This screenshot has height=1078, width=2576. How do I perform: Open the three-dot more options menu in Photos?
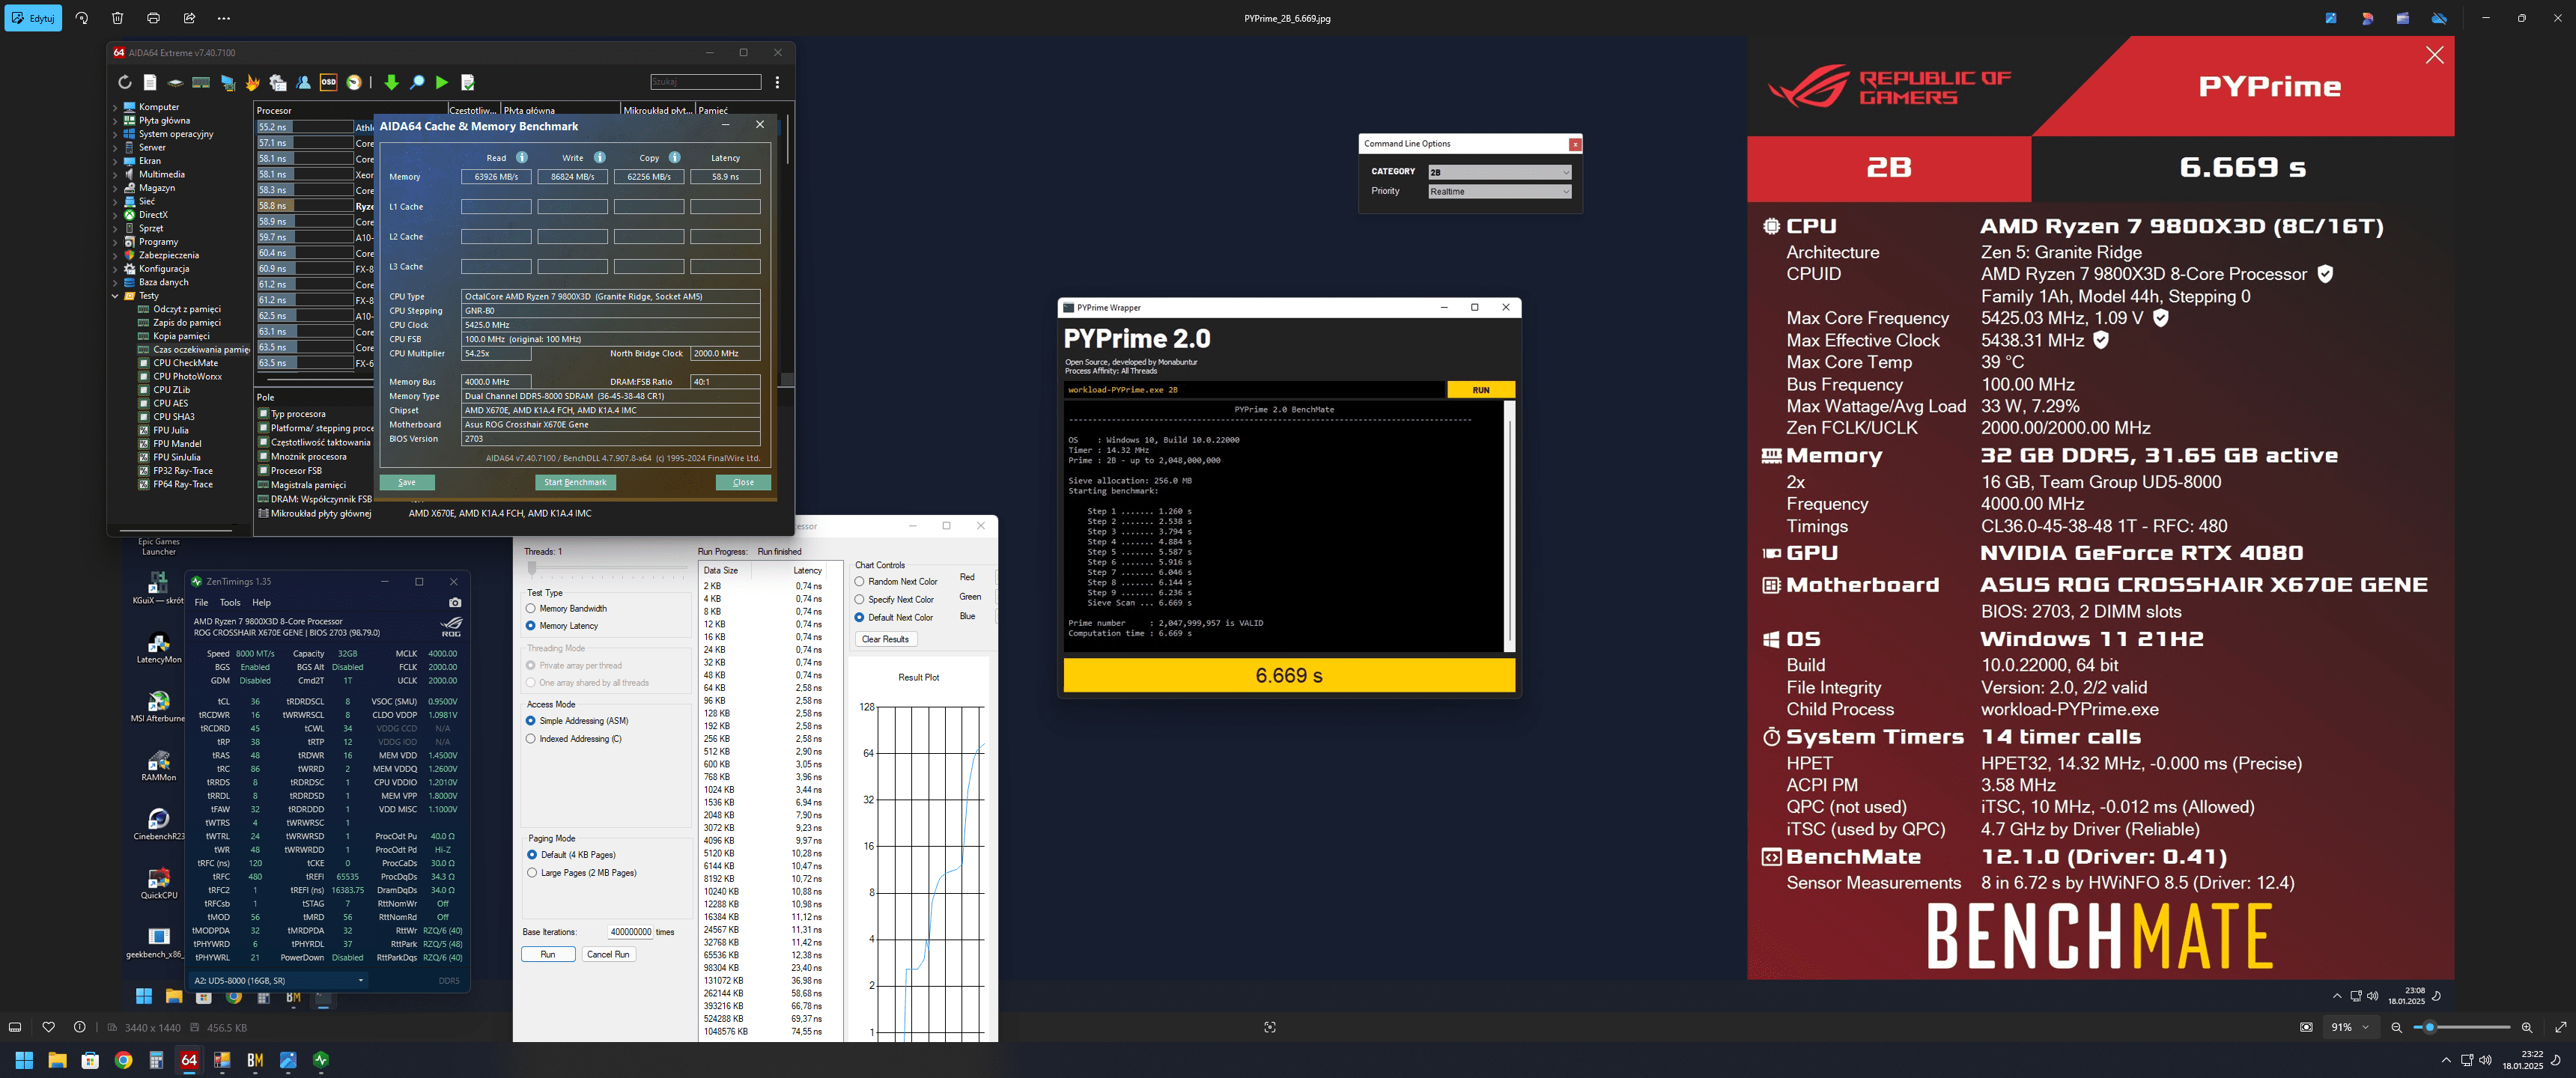pos(224,18)
